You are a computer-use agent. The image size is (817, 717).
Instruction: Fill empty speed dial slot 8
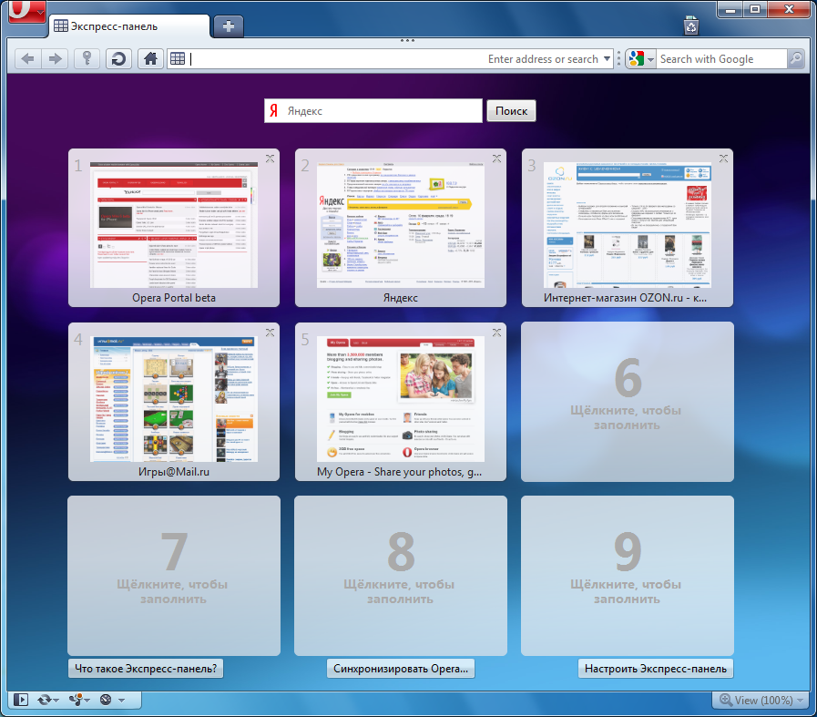click(x=401, y=576)
